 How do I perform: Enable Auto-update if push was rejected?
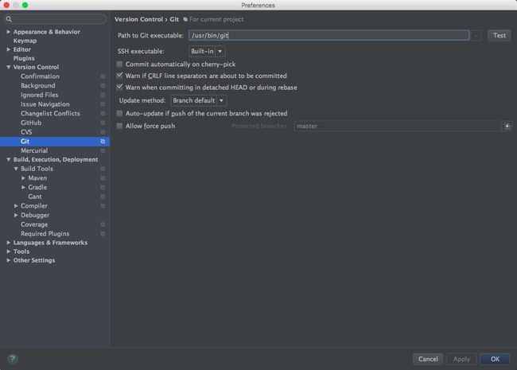click(x=119, y=114)
